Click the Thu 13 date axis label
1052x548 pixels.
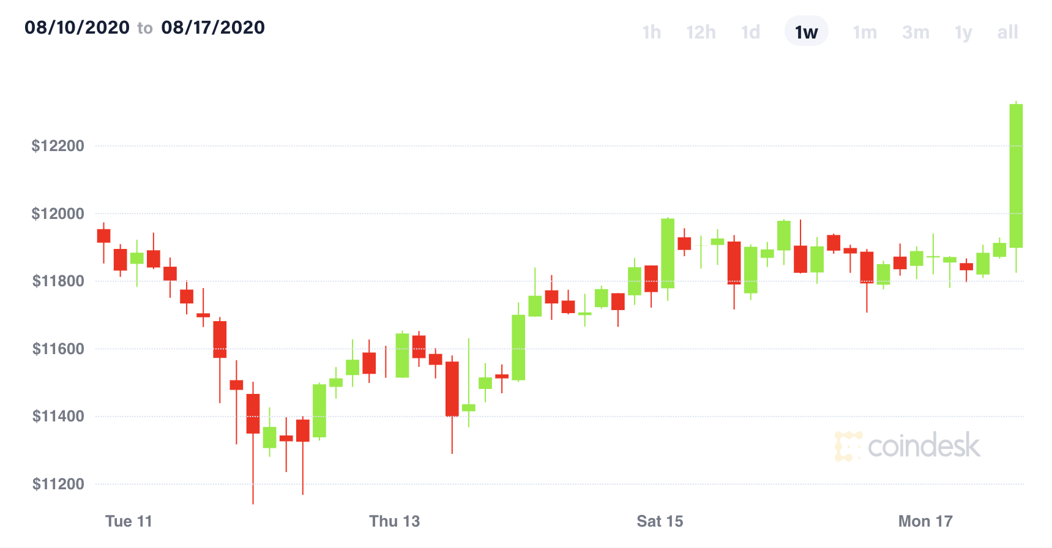pos(395,521)
